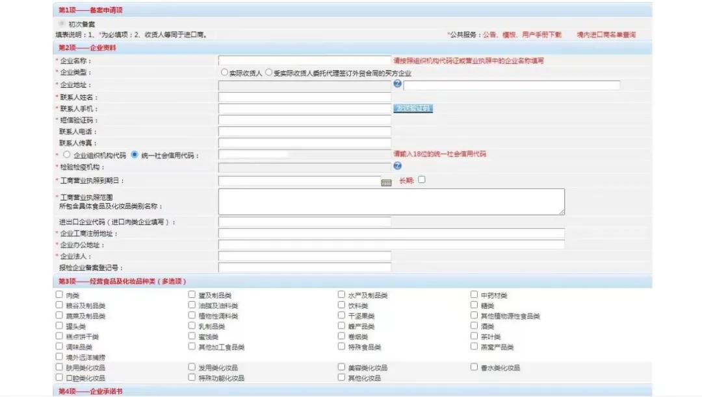Check the 茶叶类 option

474,337
